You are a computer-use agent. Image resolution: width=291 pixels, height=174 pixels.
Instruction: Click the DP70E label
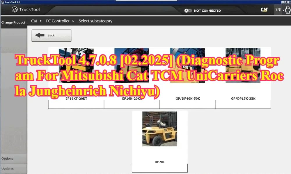pos(160,162)
